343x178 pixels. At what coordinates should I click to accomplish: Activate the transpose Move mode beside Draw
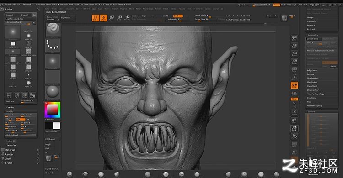tap(111, 17)
